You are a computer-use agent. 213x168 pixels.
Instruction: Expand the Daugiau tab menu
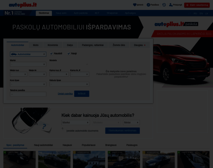pos(140,45)
